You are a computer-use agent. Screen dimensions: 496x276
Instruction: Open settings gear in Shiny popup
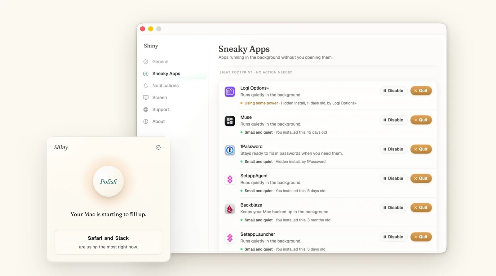(x=158, y=147)
